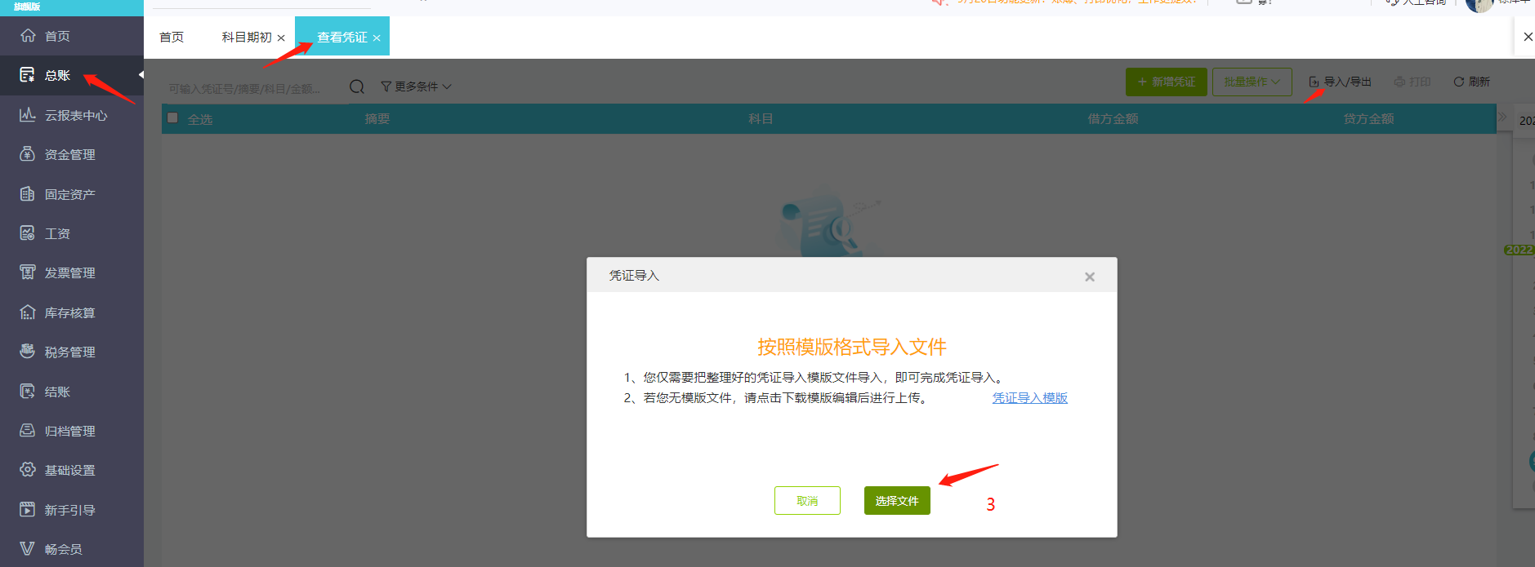The height and width of the screenshot is (567, 1535).
Task: Open the 固定资产 building icon
Action: tap(28, 194)
